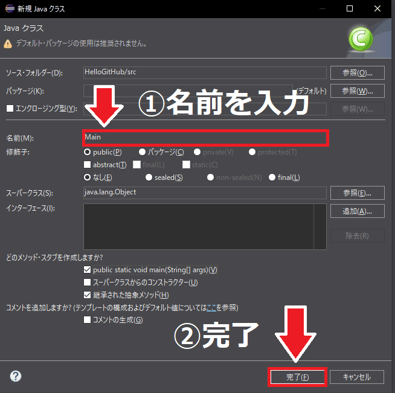Click the 完了 finish button

(x=297, y=377)
